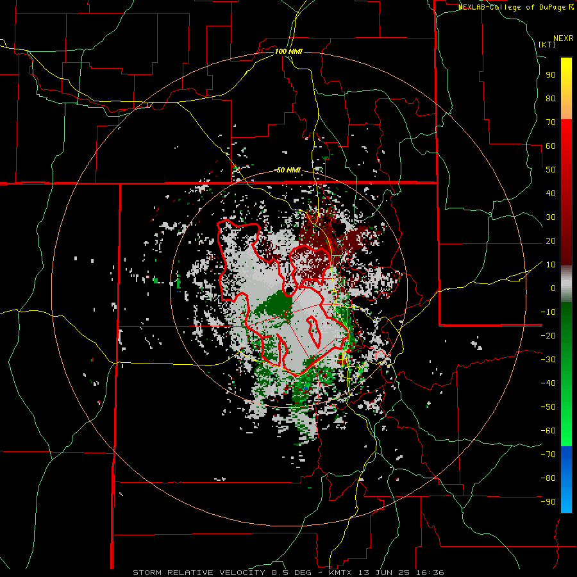Click the -90 value on the velocity scale

pyautogui.click(x=548, y=502)
